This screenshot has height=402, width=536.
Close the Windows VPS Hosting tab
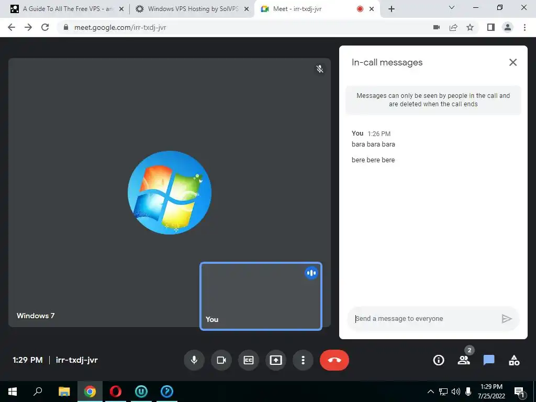[x=247, y=9]
